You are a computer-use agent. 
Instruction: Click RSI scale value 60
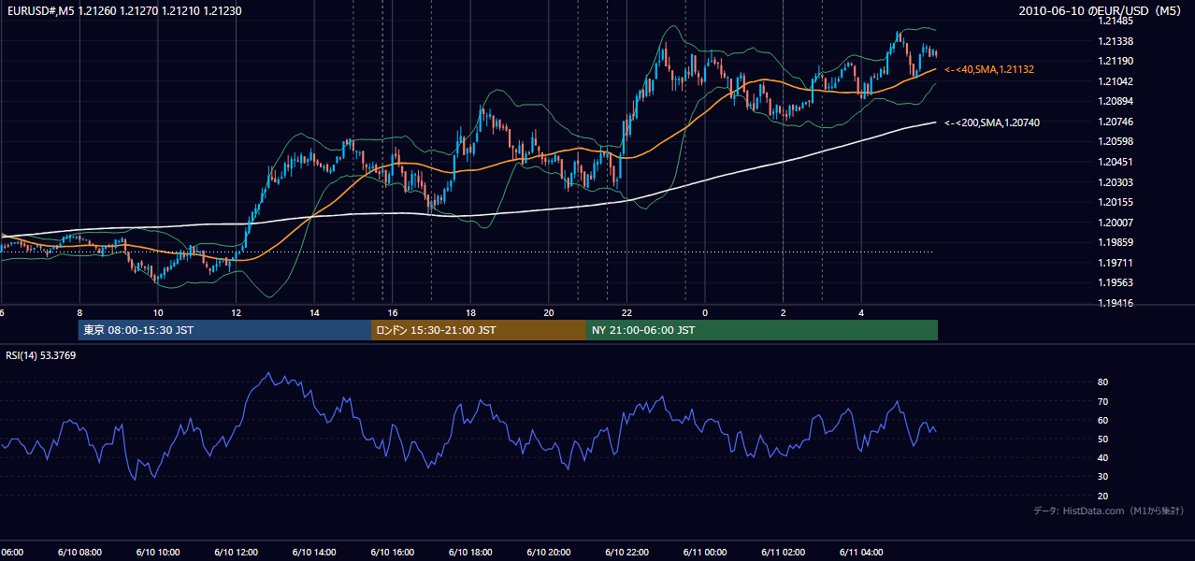(x=1103, y=420)
